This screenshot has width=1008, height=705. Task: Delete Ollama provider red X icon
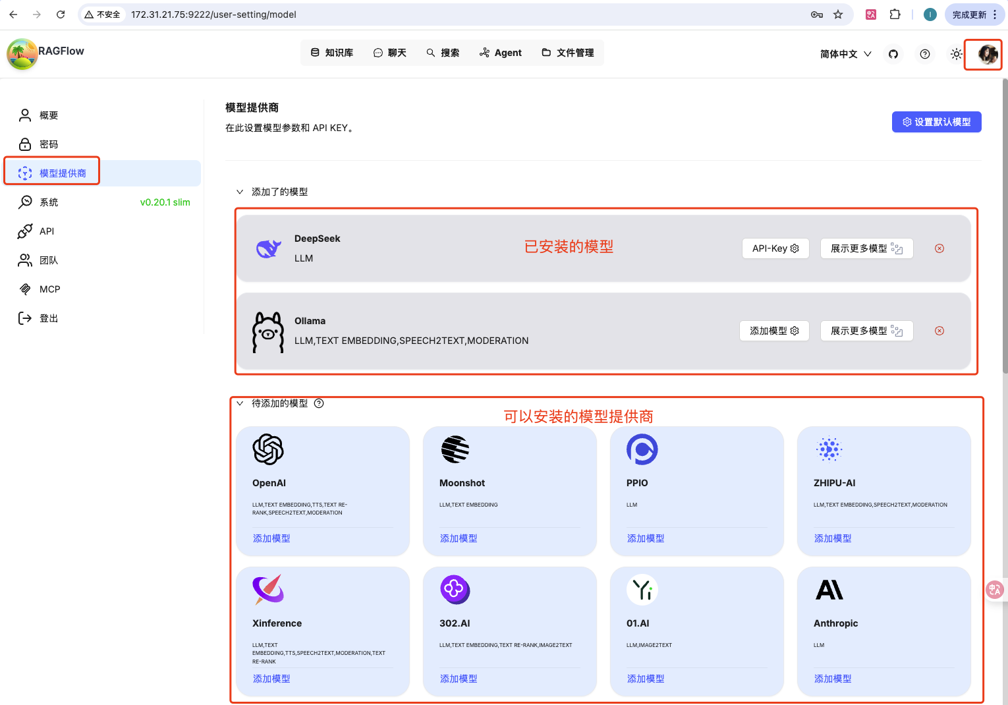pyautogui.click(x=939, y=331)
